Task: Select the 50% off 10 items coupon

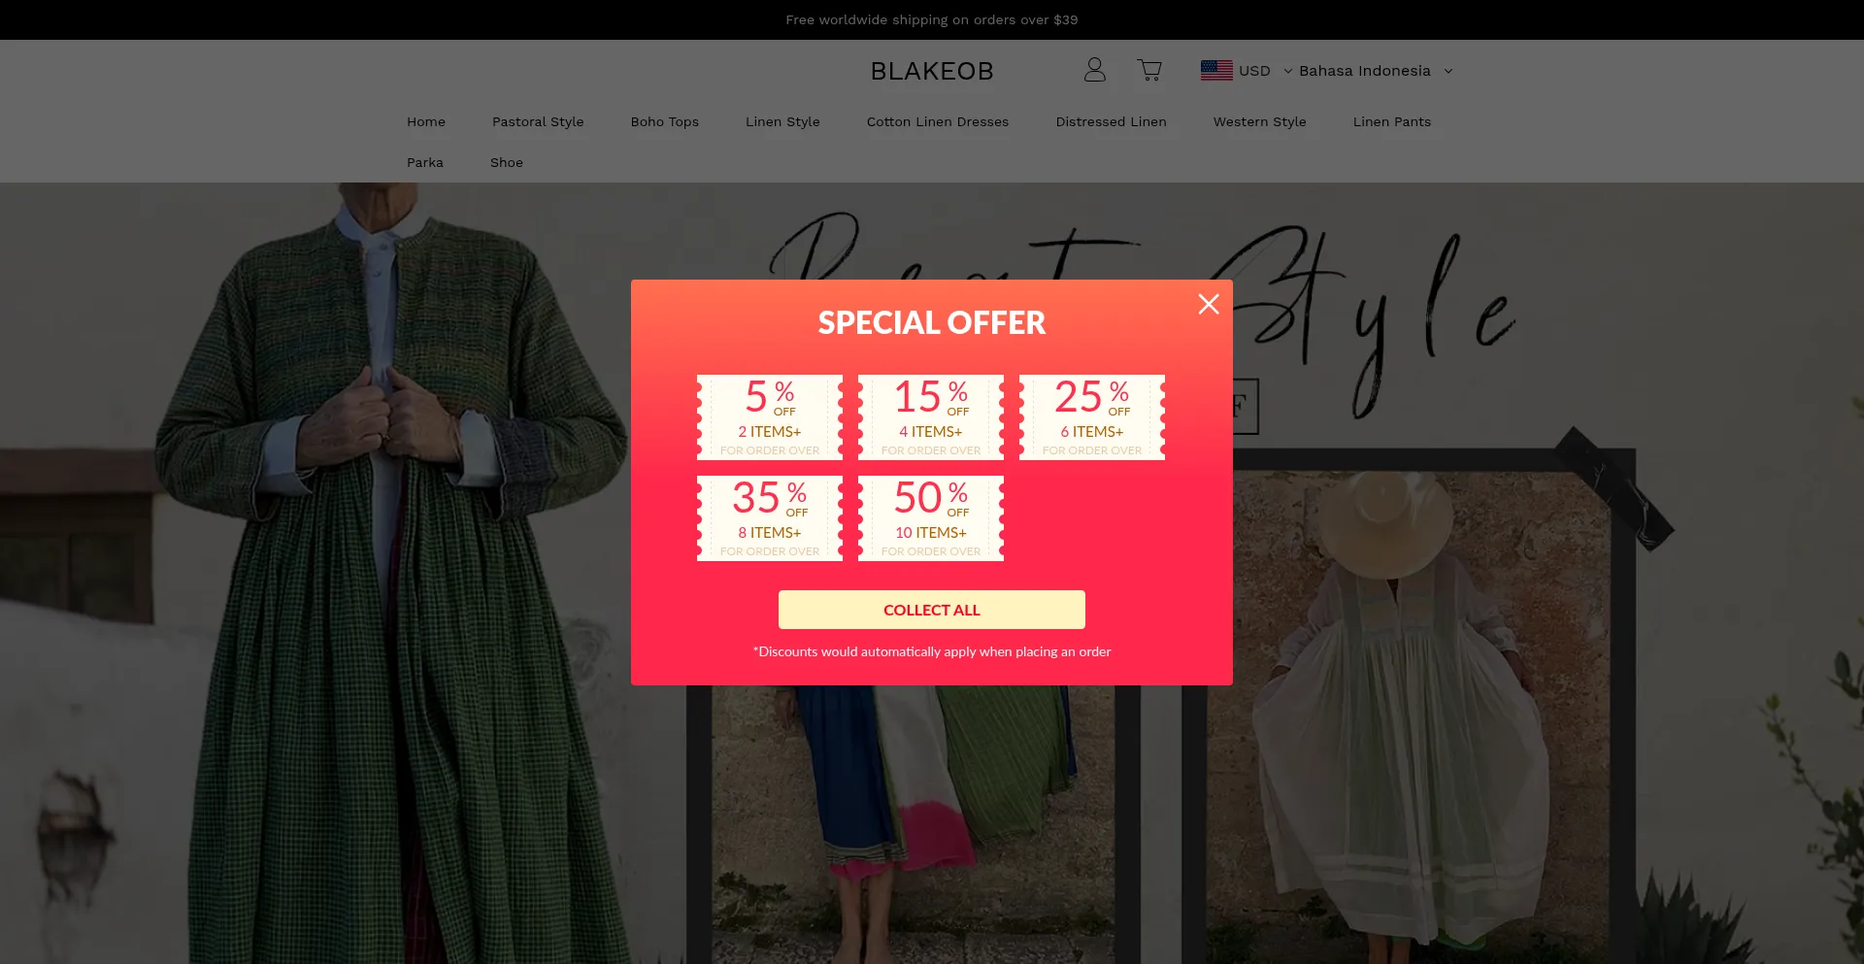Action: coord(931,518)
